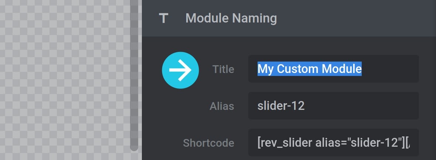436x160 pixels.
Task: Click into the Title input field
Action: tap(333, 69)
